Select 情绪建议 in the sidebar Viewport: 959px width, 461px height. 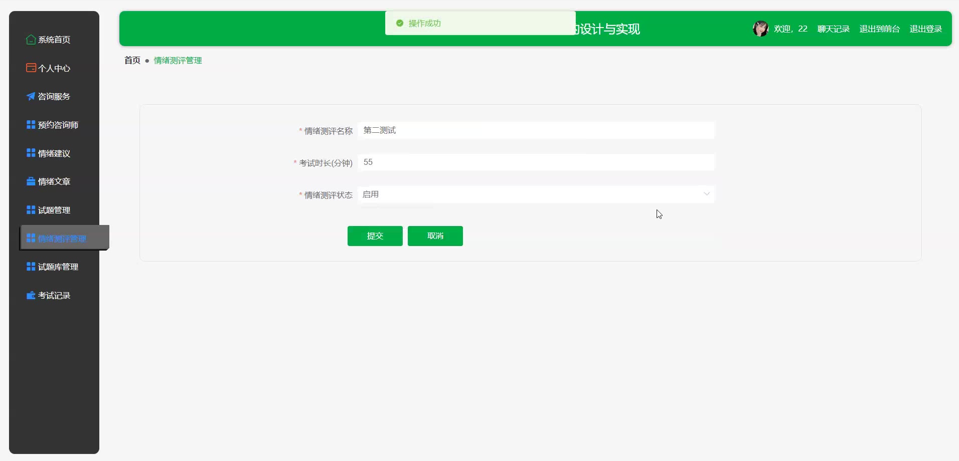54,153
